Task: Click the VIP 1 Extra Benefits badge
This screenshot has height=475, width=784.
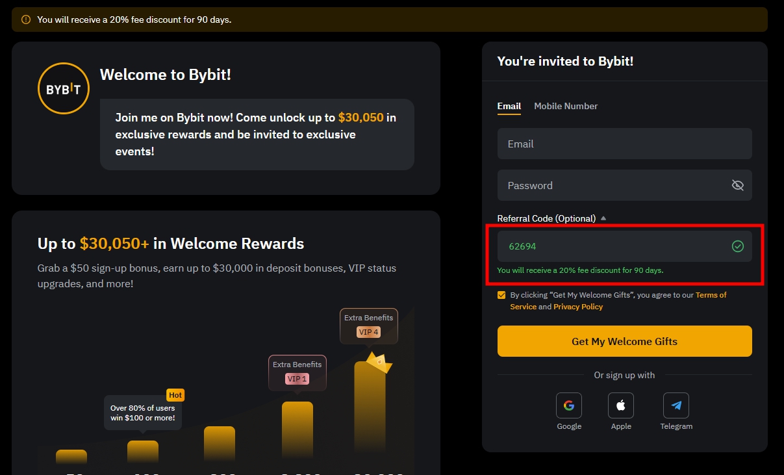Action: (x=297, y=372)
